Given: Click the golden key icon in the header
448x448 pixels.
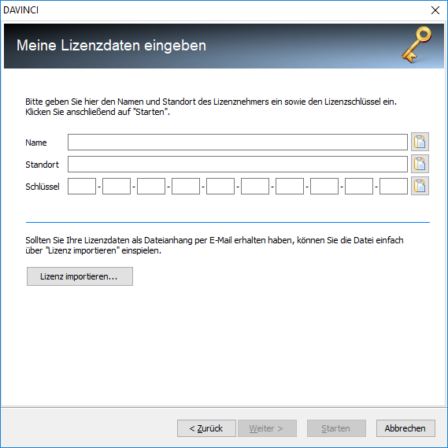Looking at the screenshot, I should [x=417, y=45].
